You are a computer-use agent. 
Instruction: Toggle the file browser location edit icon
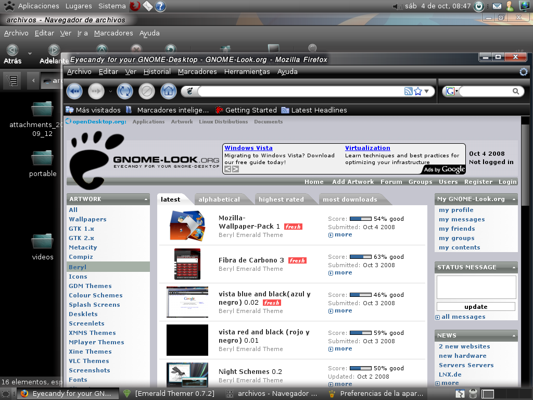pyautogui.click(x=12, y=81)
